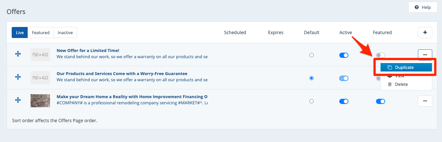
Task: Select Delete in the dropdown menu
Action: 401,84
